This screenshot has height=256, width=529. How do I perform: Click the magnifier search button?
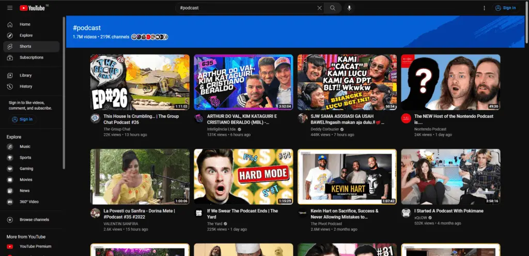click(x=333, y=8)
